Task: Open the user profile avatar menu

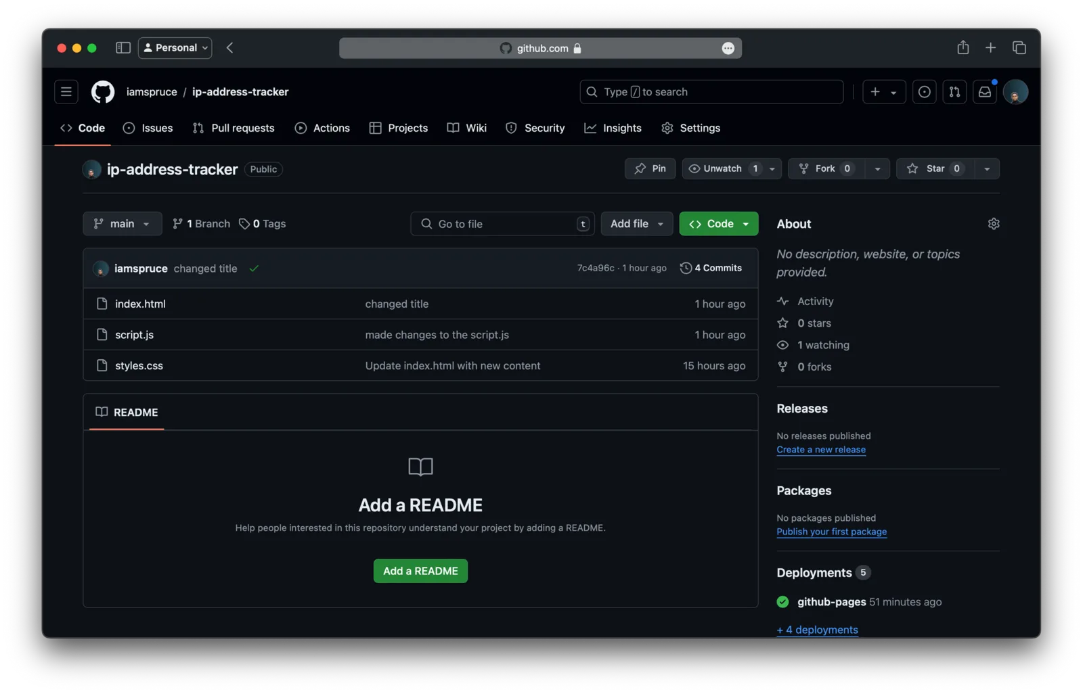Action: (x=1015, y=92)
